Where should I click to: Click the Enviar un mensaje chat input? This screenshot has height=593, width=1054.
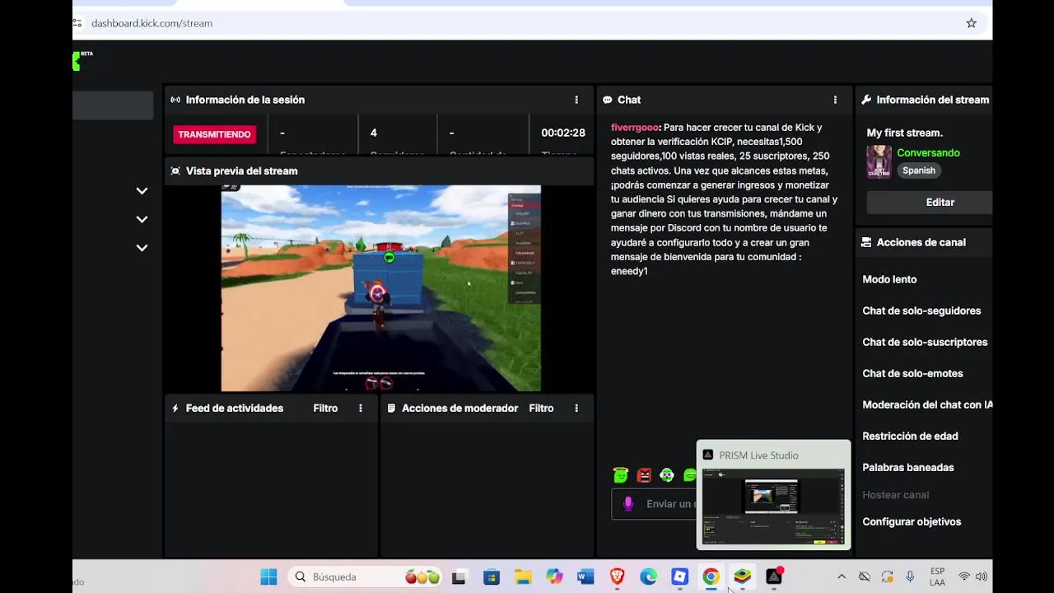pos(655,504)
